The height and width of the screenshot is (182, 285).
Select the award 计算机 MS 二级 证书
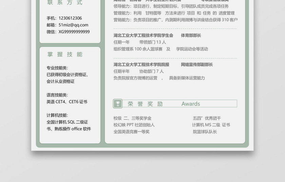211,125
